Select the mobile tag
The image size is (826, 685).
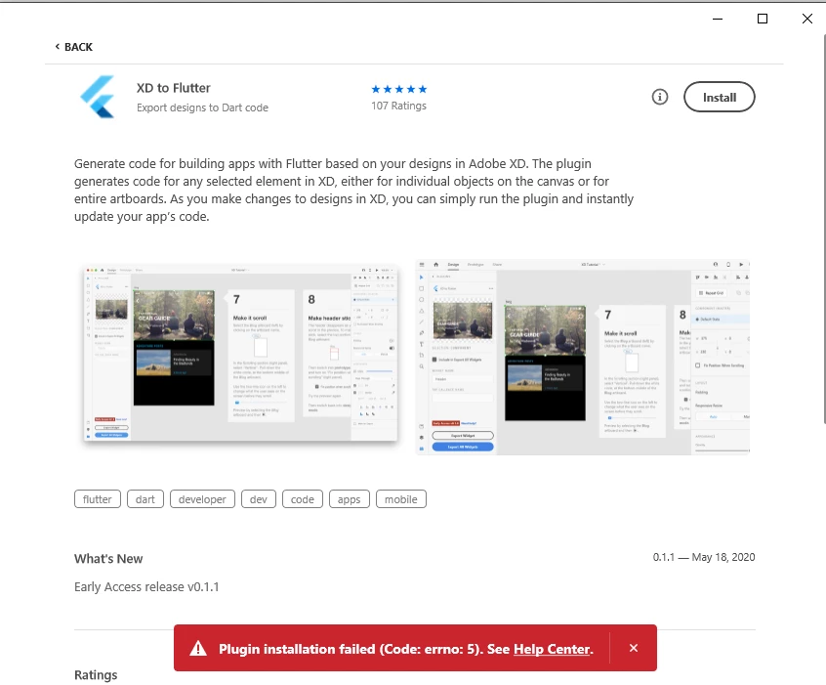pos(401,499)
